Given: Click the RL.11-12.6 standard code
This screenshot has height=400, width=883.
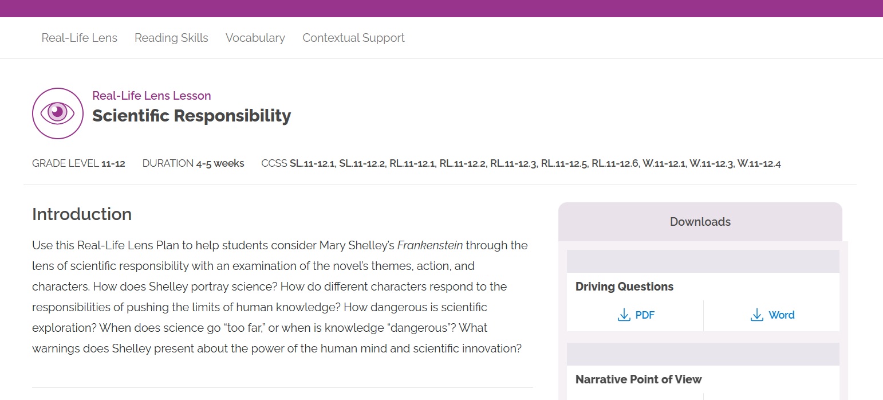Looking at the screenshot, I should pyautogui.click(x=614, y=164).
